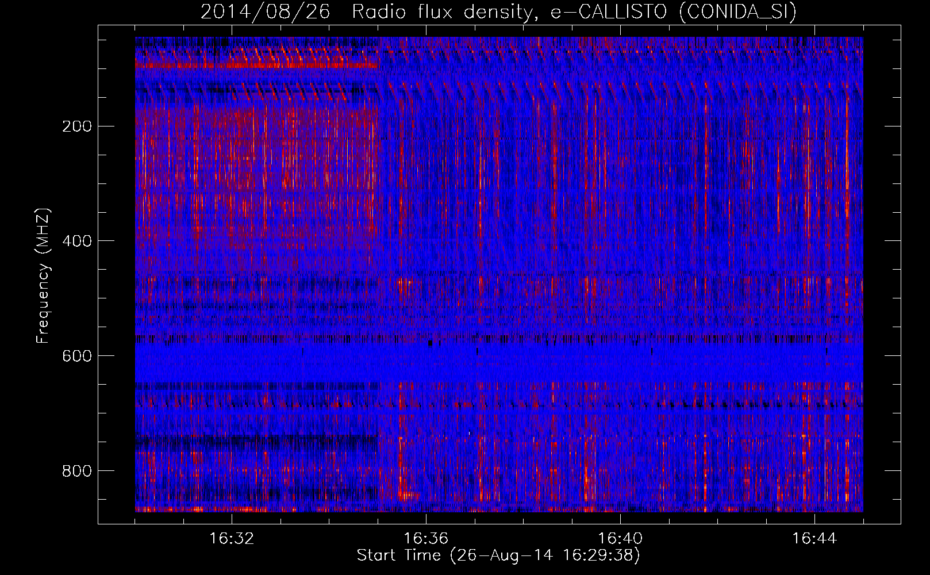
Task: Select the 800 frequency tick label
Action: [77, 471]
